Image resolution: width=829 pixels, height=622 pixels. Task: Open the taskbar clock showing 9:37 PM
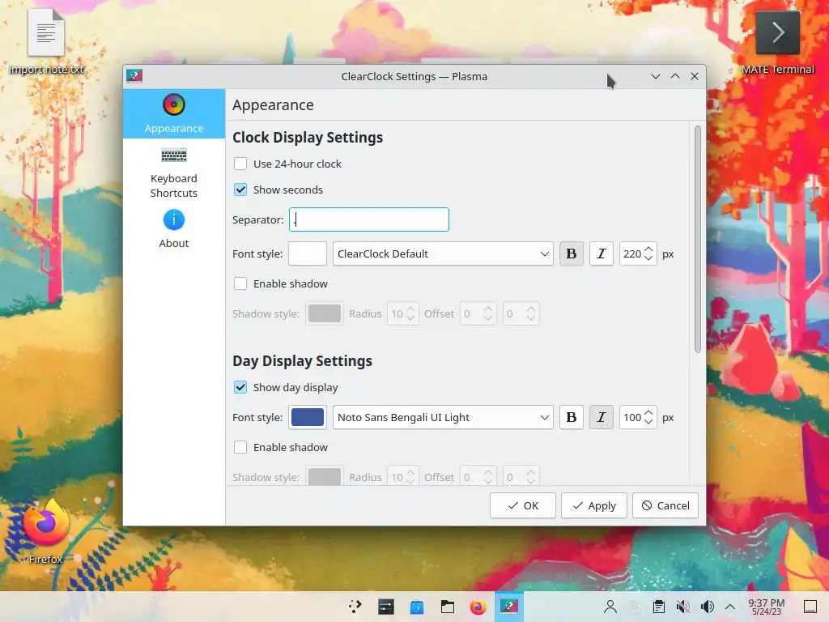(767, 607)
